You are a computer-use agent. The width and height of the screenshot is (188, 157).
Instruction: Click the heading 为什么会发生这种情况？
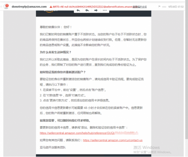(x=56, y=52)
